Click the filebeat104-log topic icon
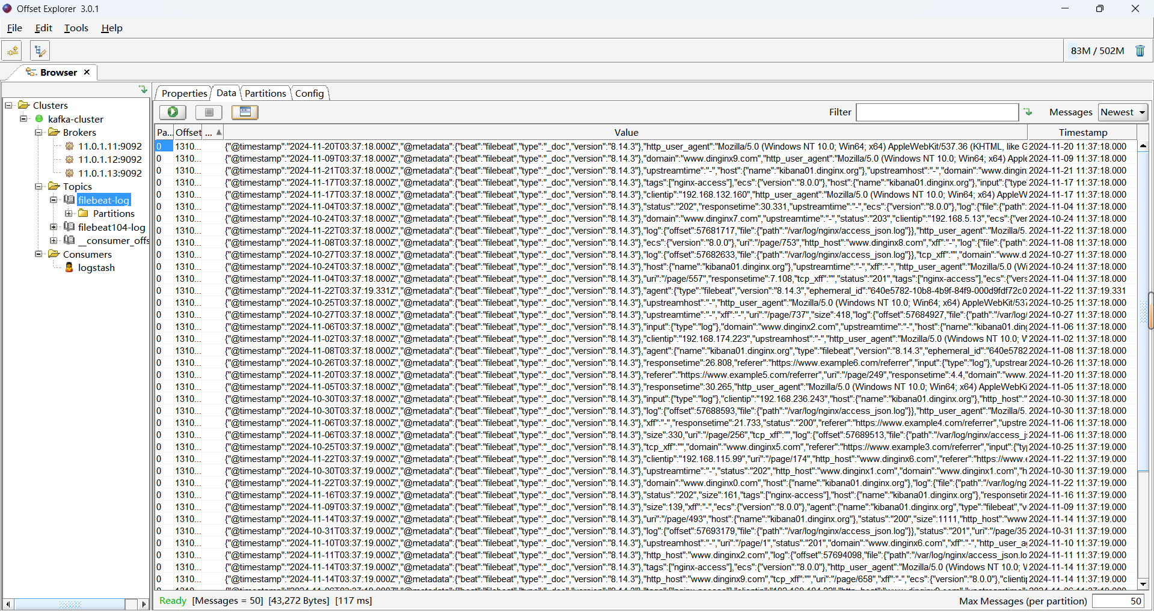1154x611 pixels. pos(69,227)
